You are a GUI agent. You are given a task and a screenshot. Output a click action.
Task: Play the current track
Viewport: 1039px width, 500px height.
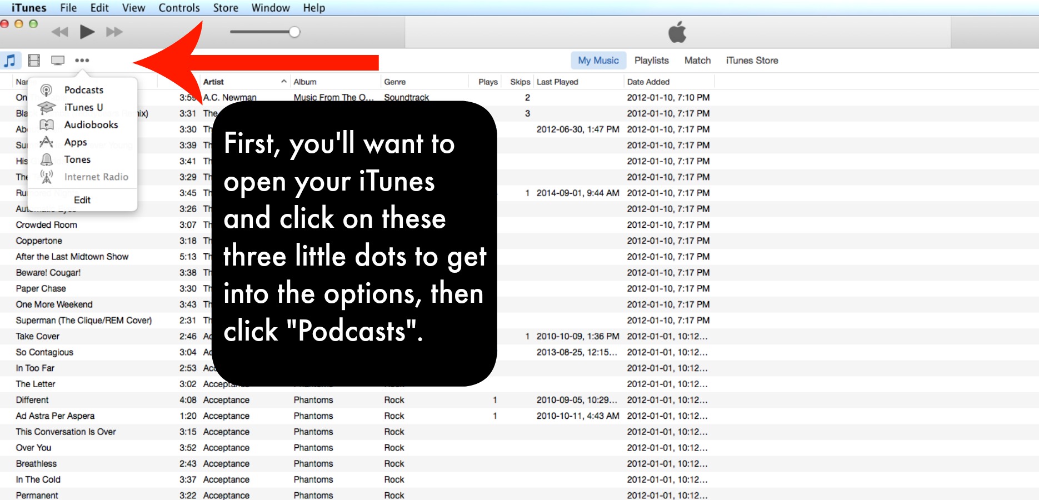pyautogui.click(x=87, y=32)
